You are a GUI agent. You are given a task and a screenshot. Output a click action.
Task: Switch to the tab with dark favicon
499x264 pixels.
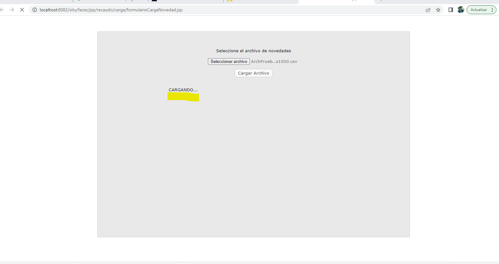[186, 1]
